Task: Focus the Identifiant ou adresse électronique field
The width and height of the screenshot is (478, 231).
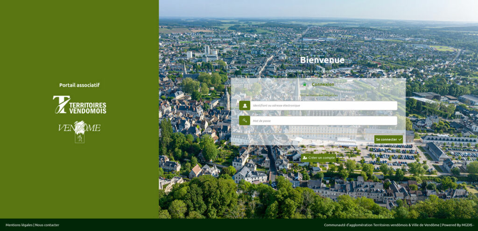Action: (x=323, y=106)
